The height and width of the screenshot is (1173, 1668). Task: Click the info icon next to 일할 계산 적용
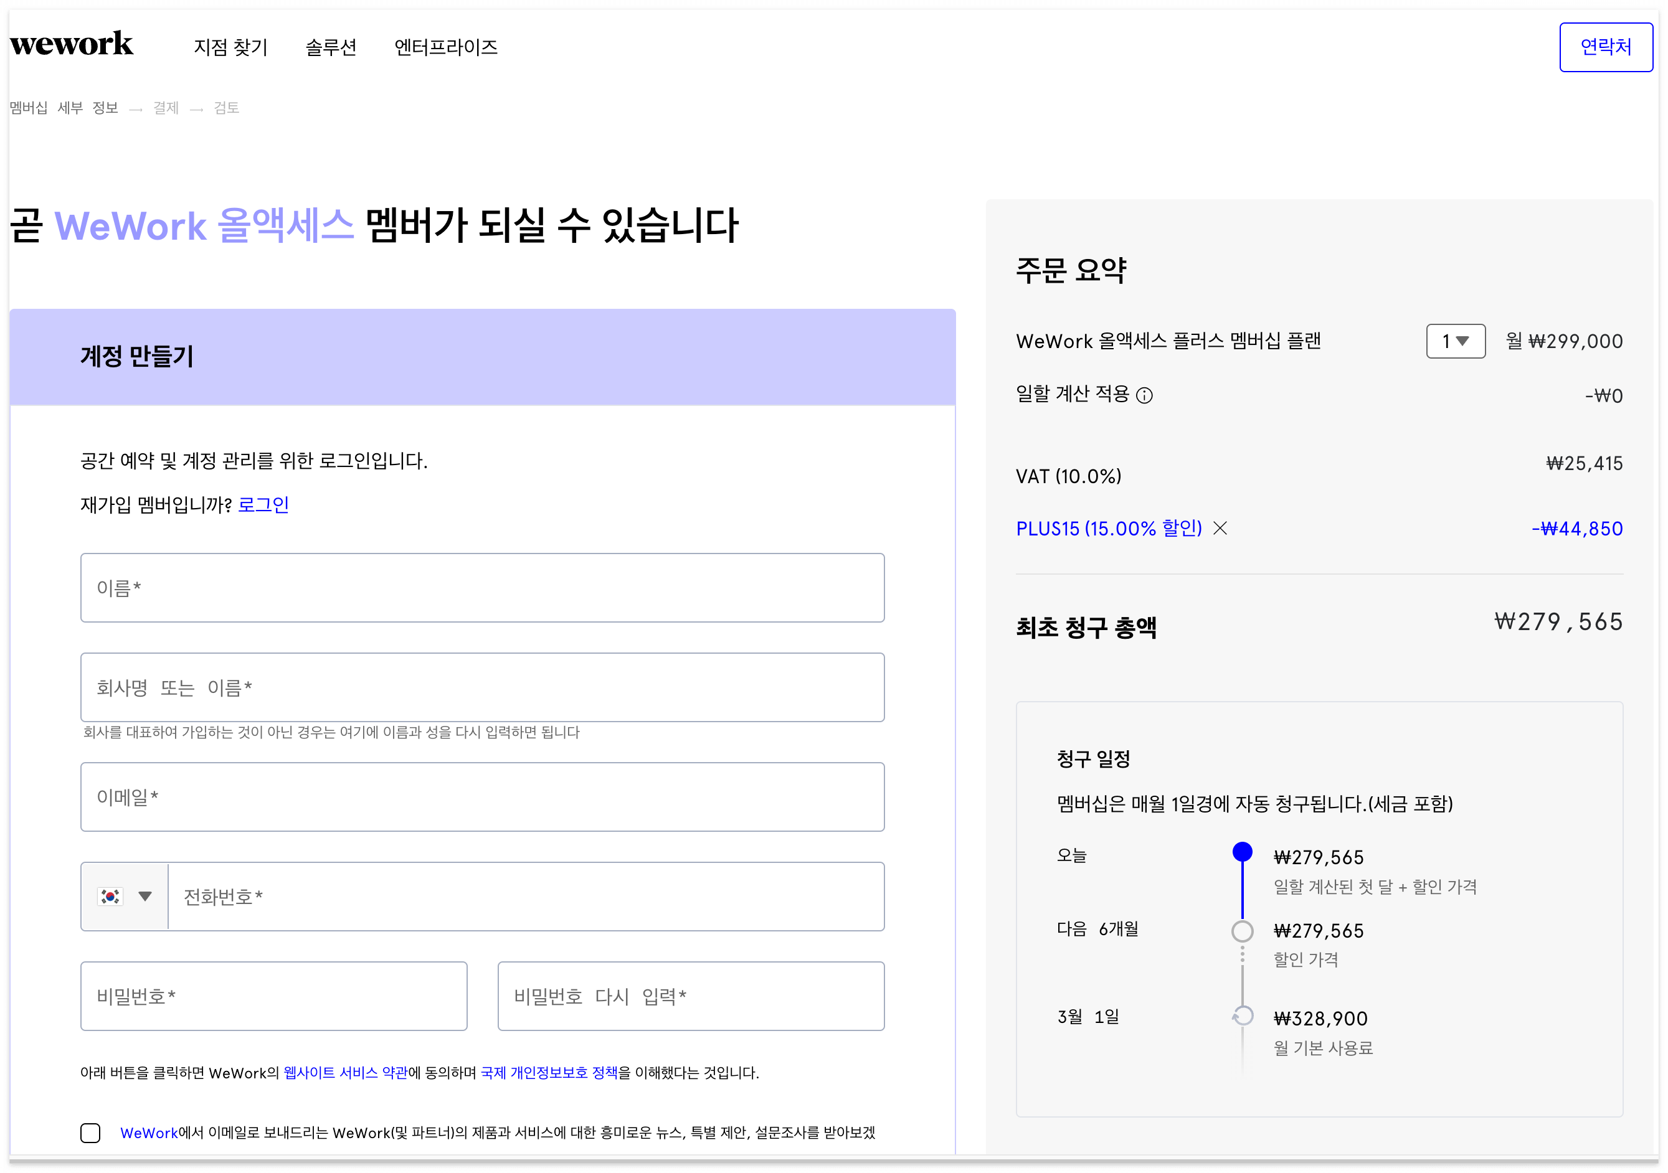(x=1144, y=395)
